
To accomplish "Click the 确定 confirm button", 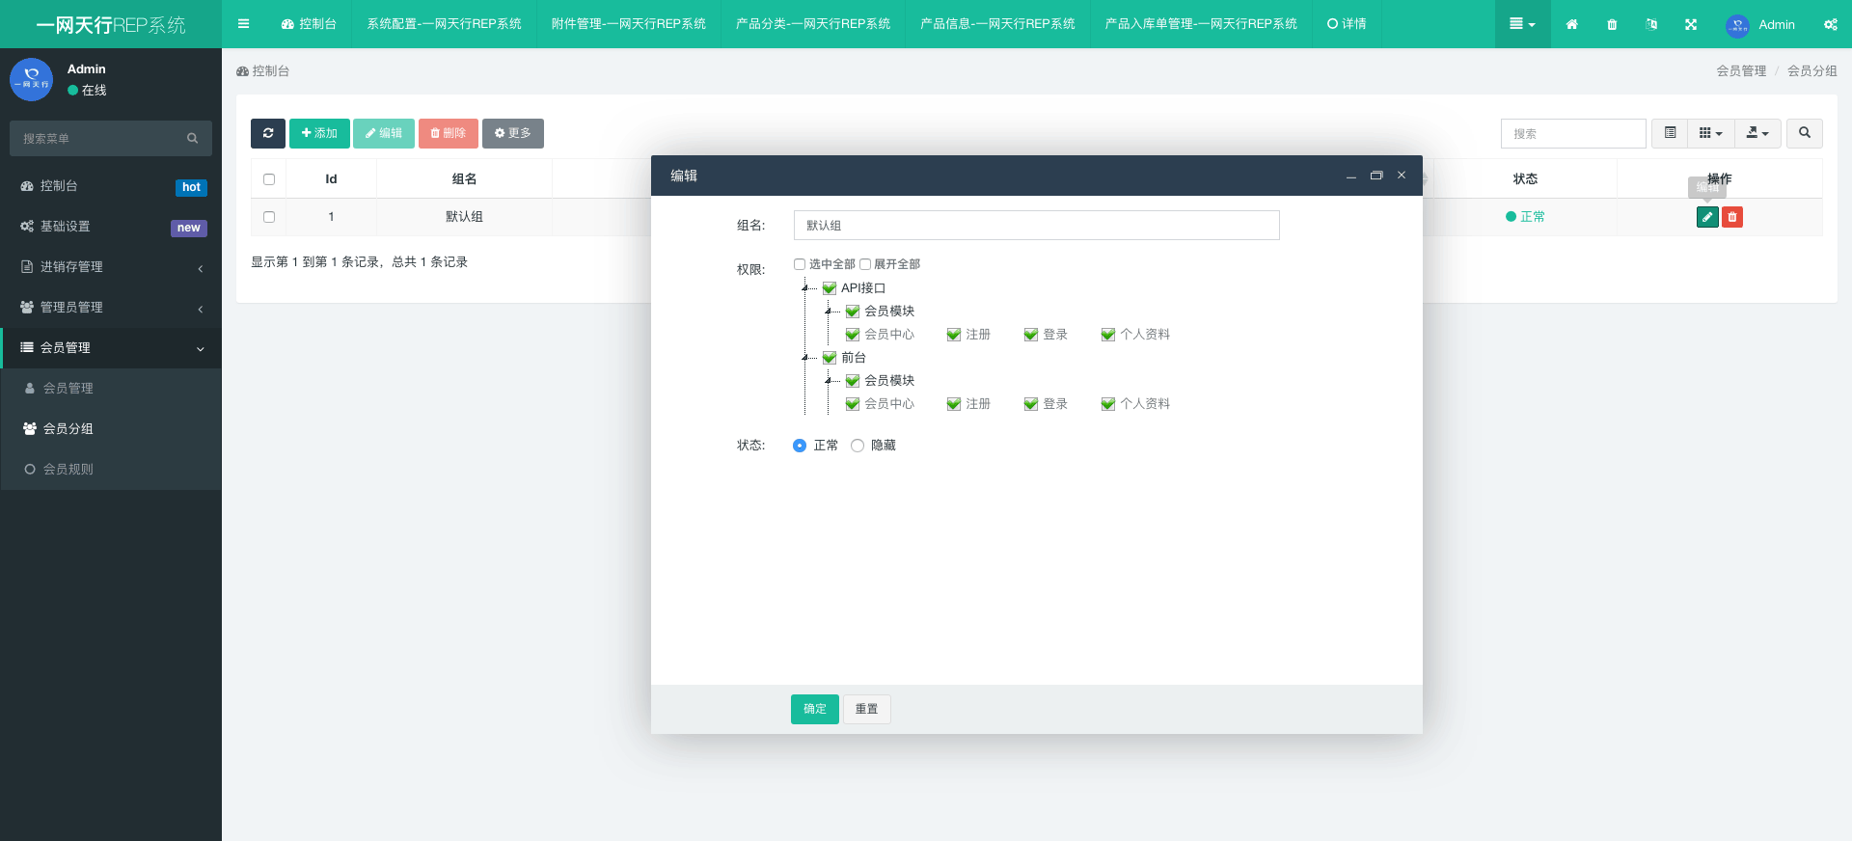I will pyautogui.click(x=814, y=709).
